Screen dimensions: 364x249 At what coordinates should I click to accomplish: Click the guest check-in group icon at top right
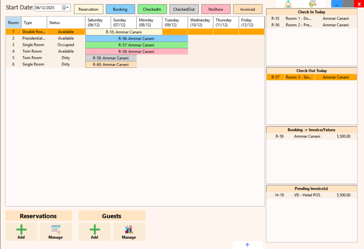(x=288, y=4)
